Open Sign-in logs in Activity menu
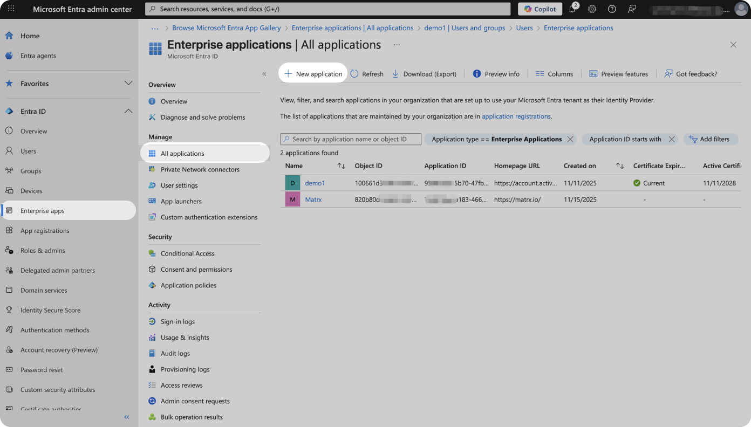751x427 pixels. (177, 321)
